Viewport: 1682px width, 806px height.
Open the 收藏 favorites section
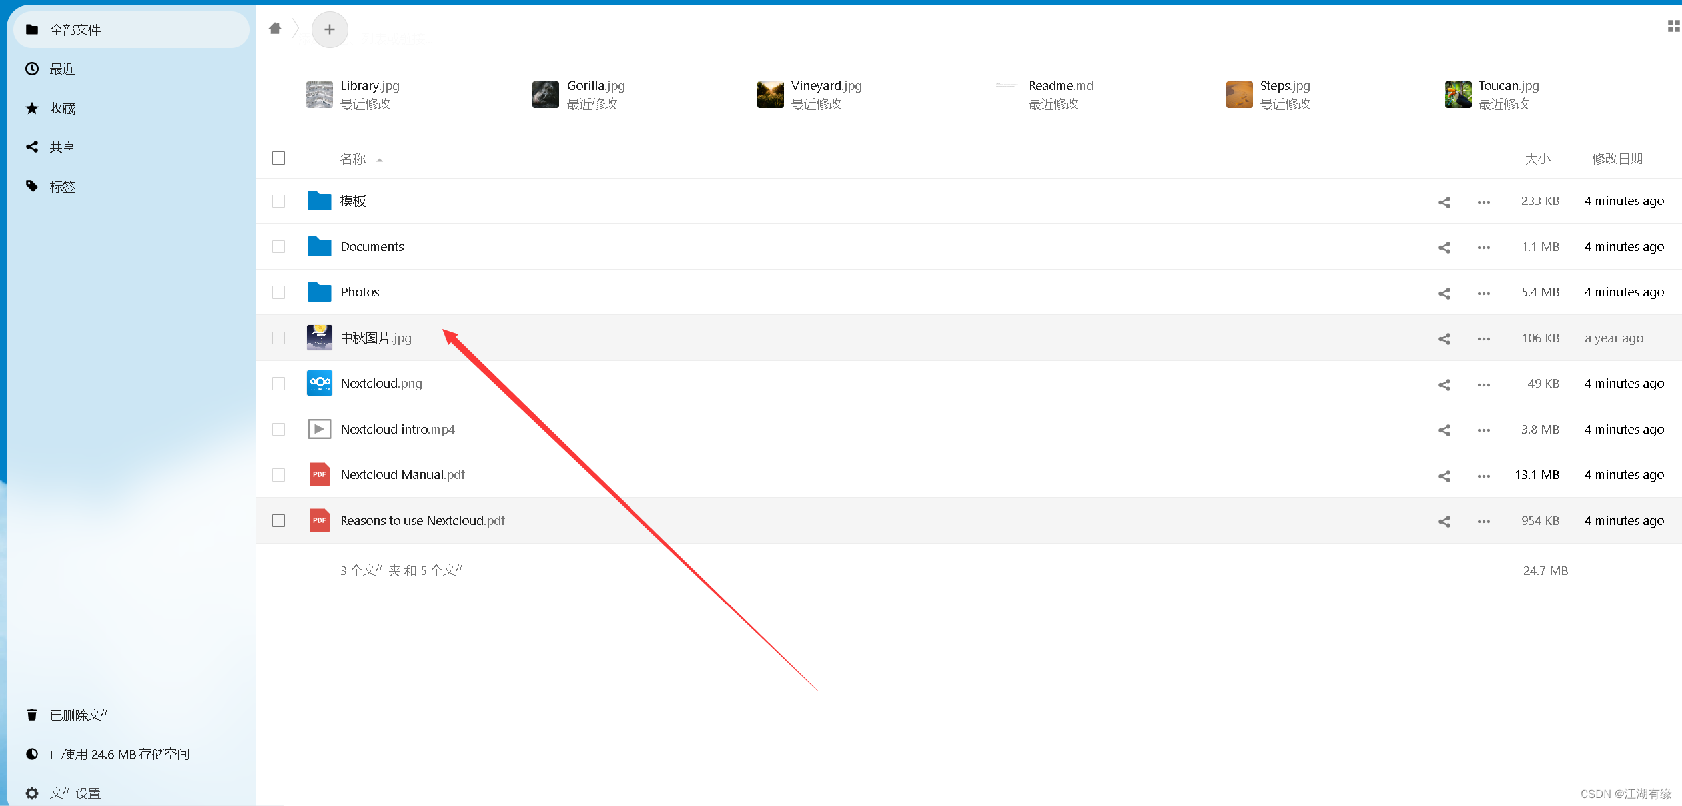point(62,108)
